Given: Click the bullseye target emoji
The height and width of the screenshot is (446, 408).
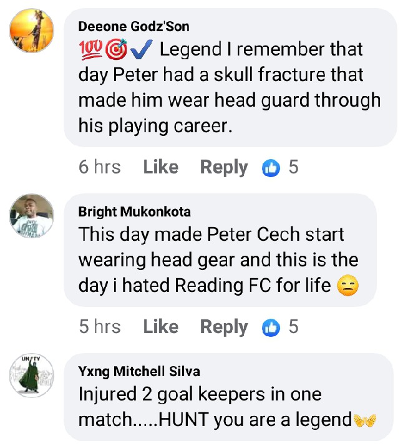Looking at the screenshot, I should [116, 49].
